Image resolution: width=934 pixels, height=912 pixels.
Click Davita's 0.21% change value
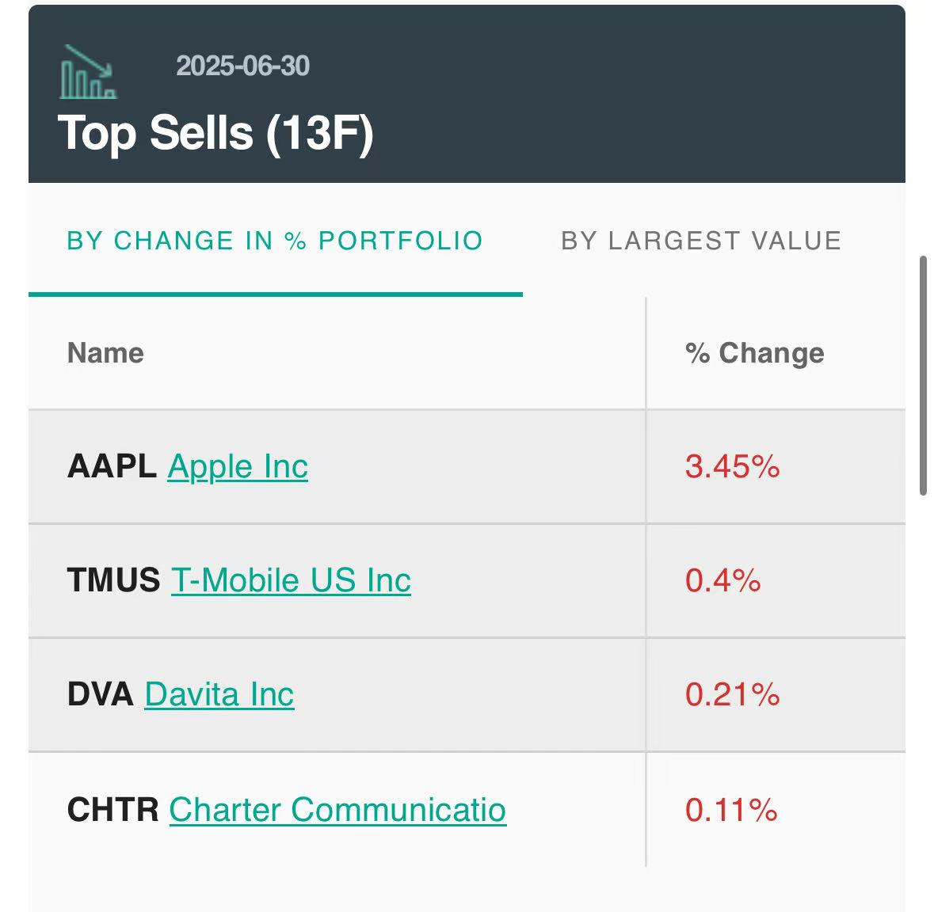point(732,695)
